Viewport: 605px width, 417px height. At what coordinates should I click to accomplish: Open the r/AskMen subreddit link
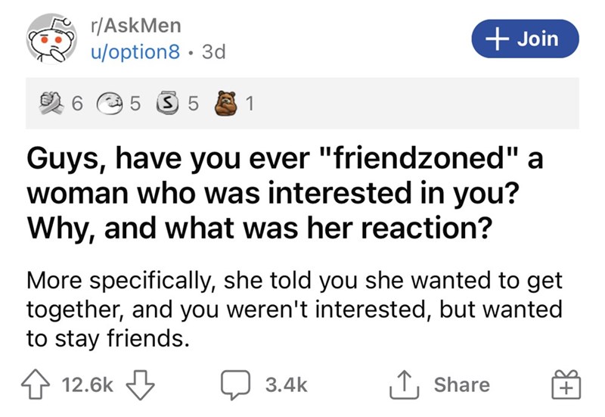[x=135, y=25]
